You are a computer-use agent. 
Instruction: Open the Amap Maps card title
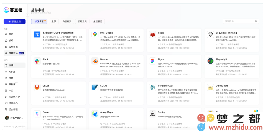click(x=106, y=112)
